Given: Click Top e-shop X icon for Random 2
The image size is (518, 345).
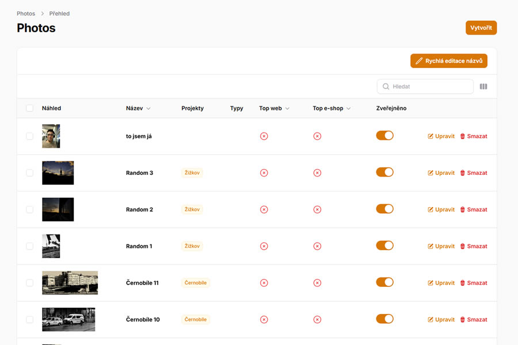Looking at the screenshot, I should pos(317,210).
